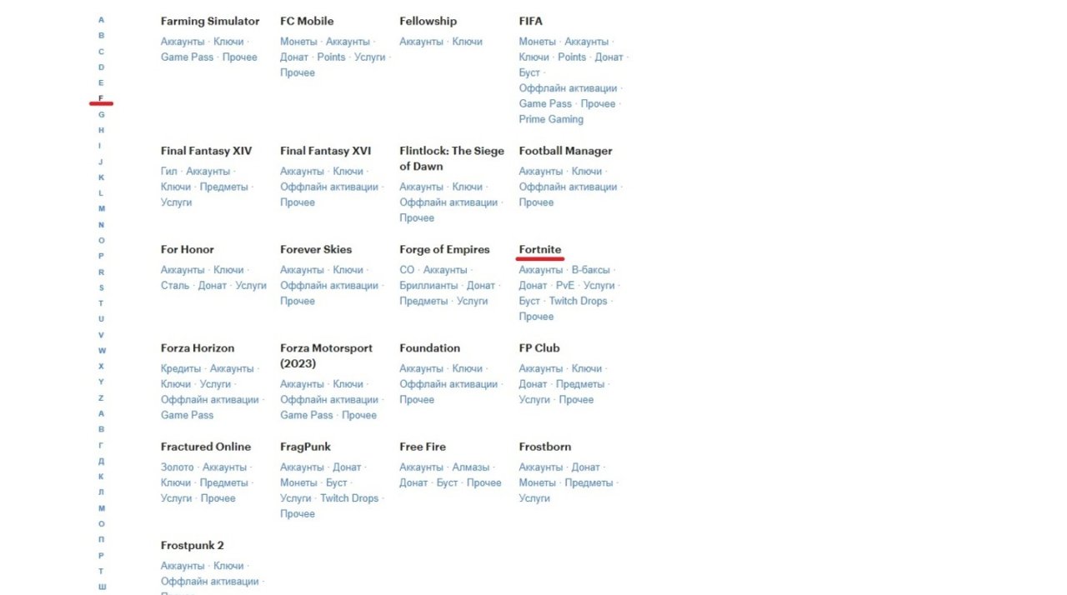This screenshot has height=595, width=1067.
Task: Select letter Z in alphabet sidebar
Action: tap(102, 398)
